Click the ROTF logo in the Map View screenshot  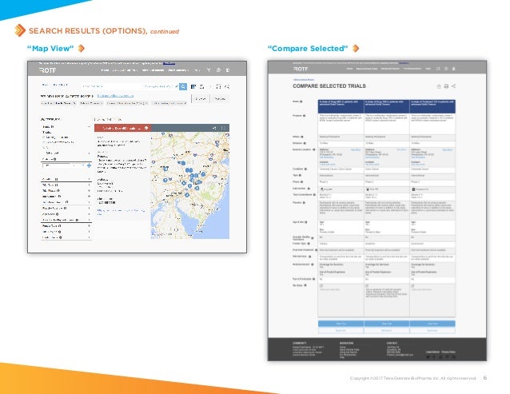click(x=48, y=70)
